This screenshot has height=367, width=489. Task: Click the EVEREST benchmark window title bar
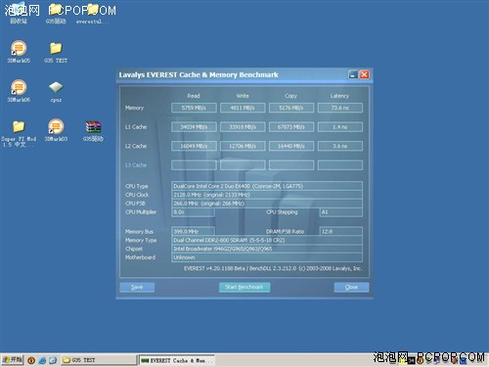click(x=232, y=74)
